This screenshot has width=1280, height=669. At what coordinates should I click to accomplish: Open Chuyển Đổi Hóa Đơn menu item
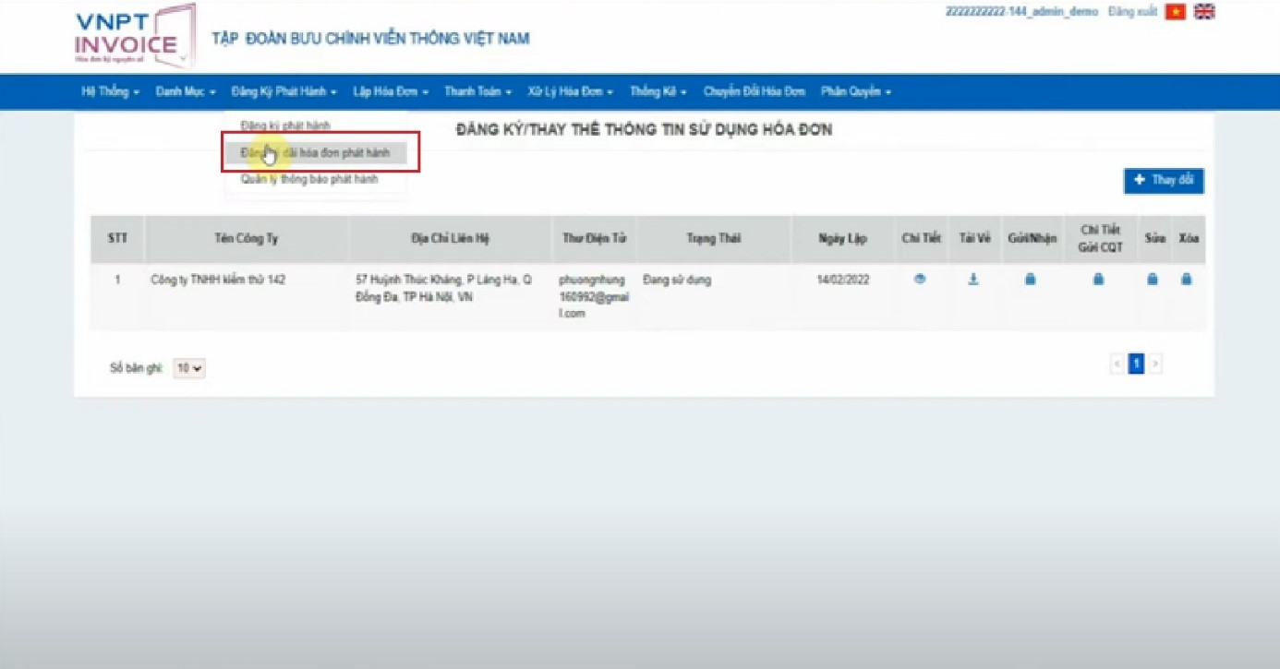click(754, 92)
